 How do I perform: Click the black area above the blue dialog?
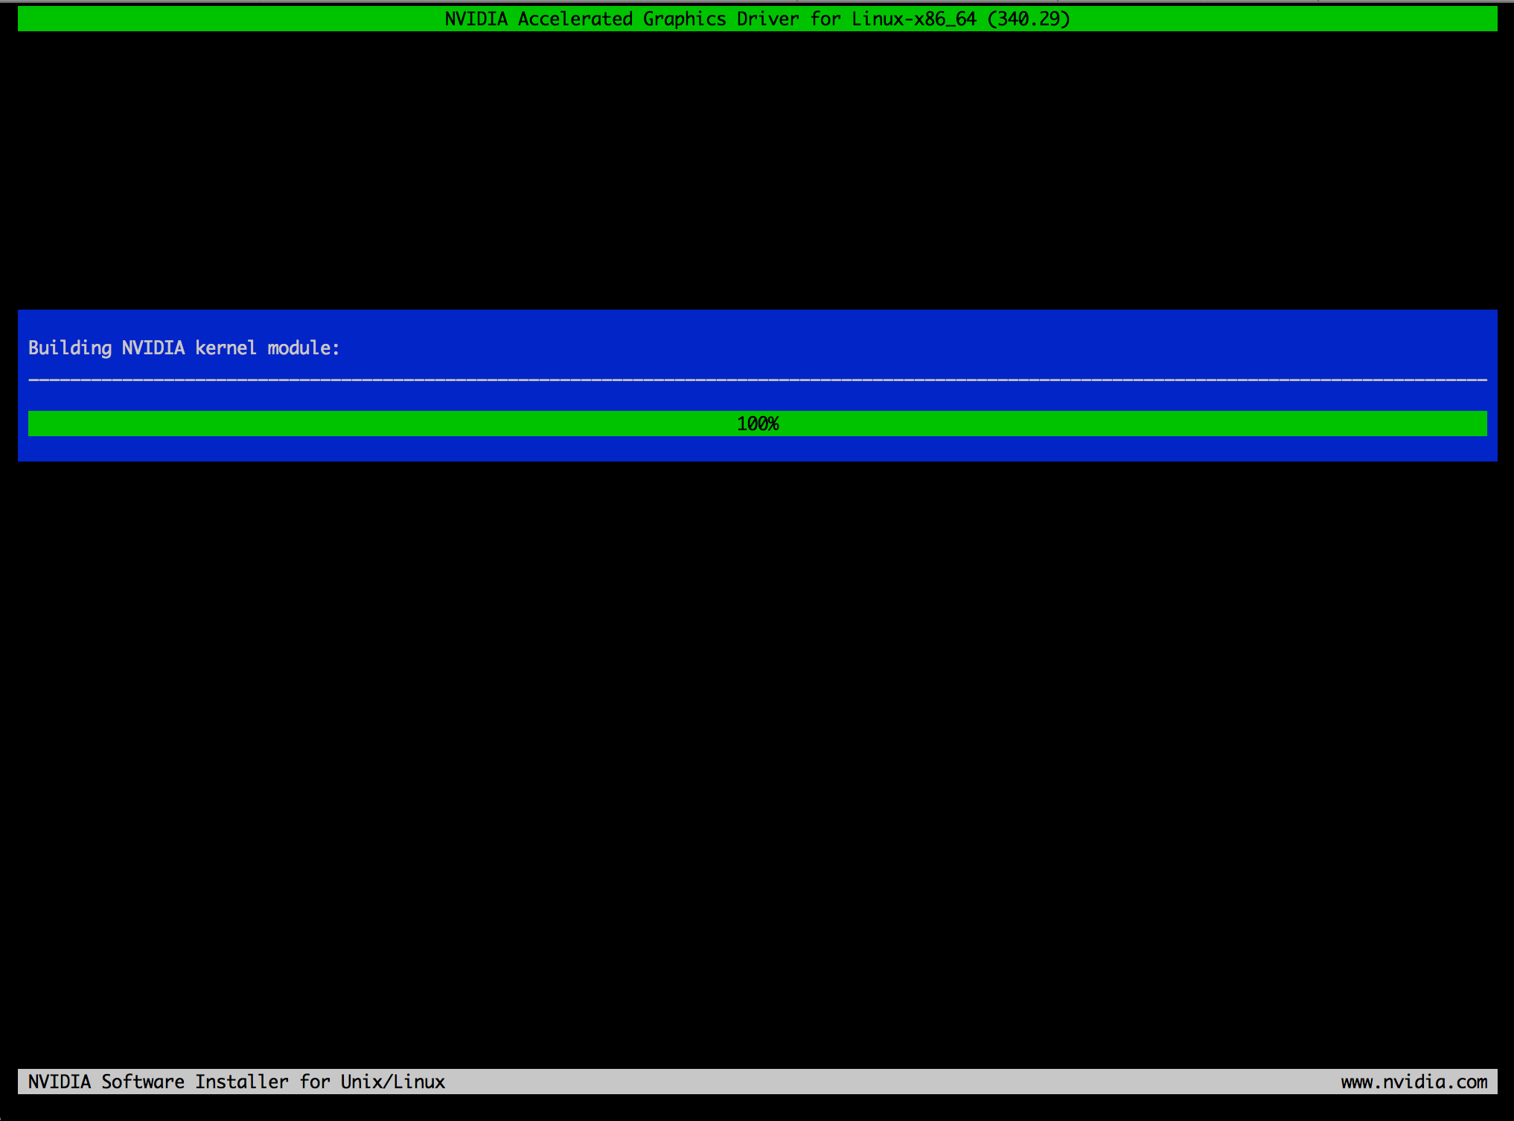757,171
